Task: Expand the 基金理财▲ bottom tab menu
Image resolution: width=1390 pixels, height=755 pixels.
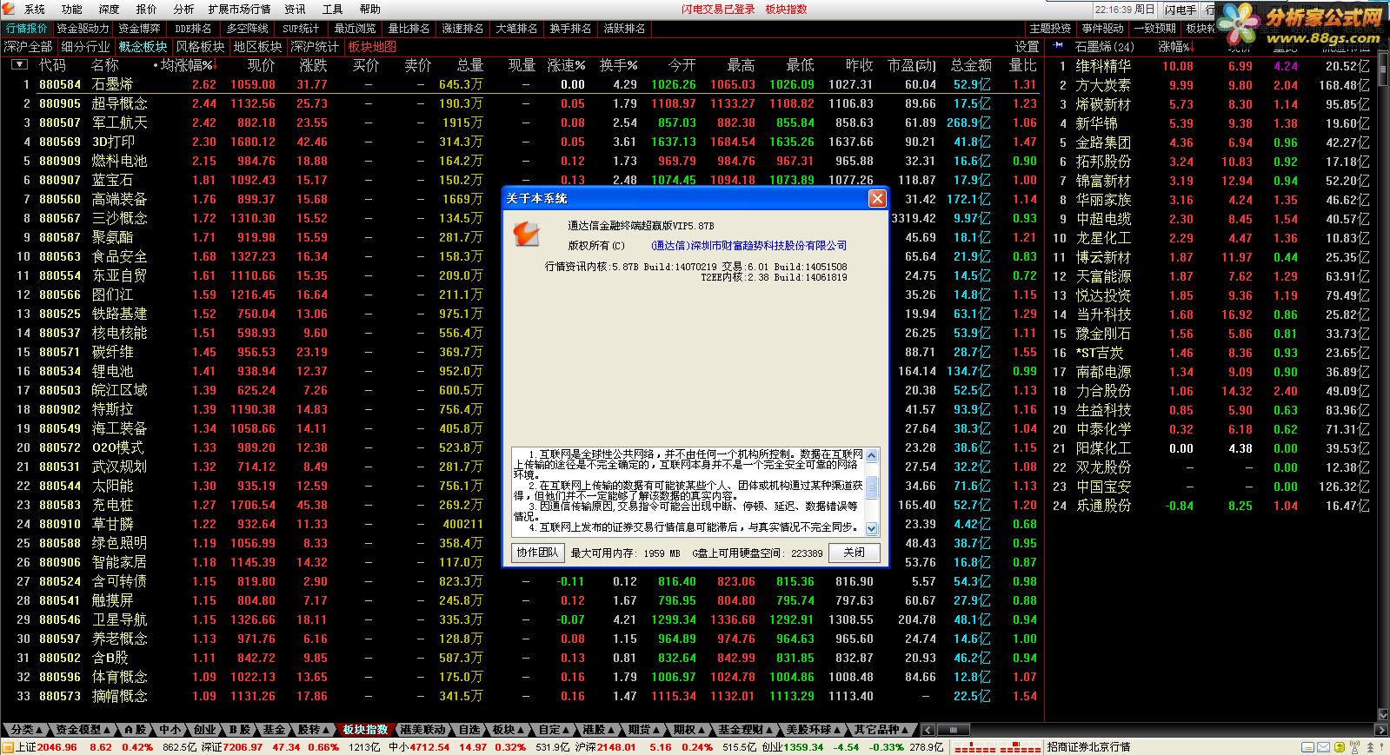Action: pos(745,730)
